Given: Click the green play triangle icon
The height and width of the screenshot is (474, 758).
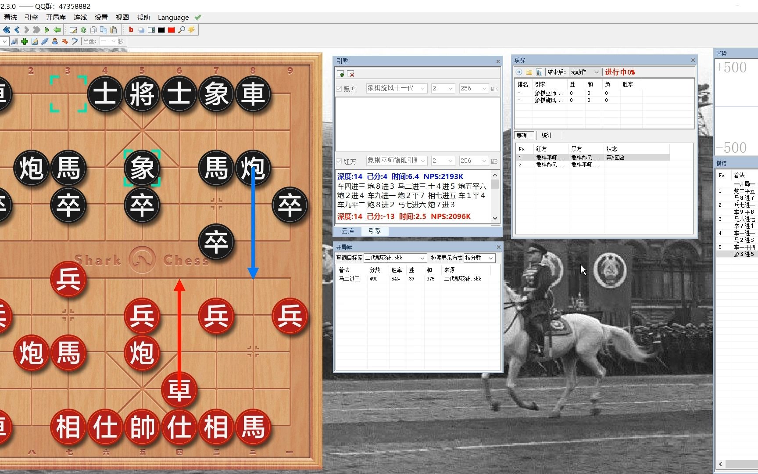Looking at the screenshot, I should coord(46,30).
